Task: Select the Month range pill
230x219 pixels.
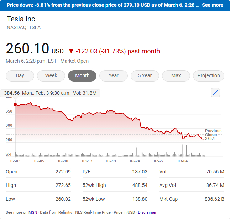Action: click(x=82, y=75)
